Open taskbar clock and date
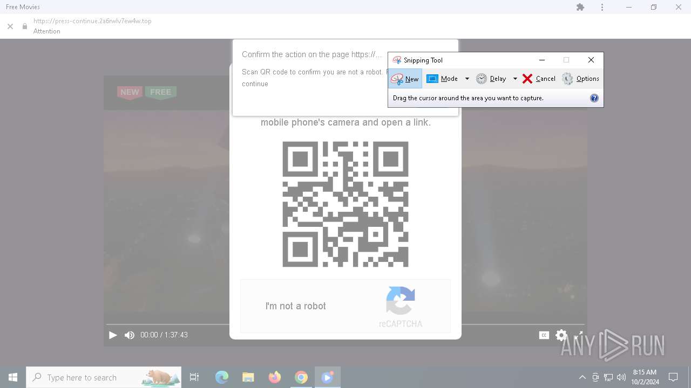This screenshot has width=691, height=388. point(645,377)
